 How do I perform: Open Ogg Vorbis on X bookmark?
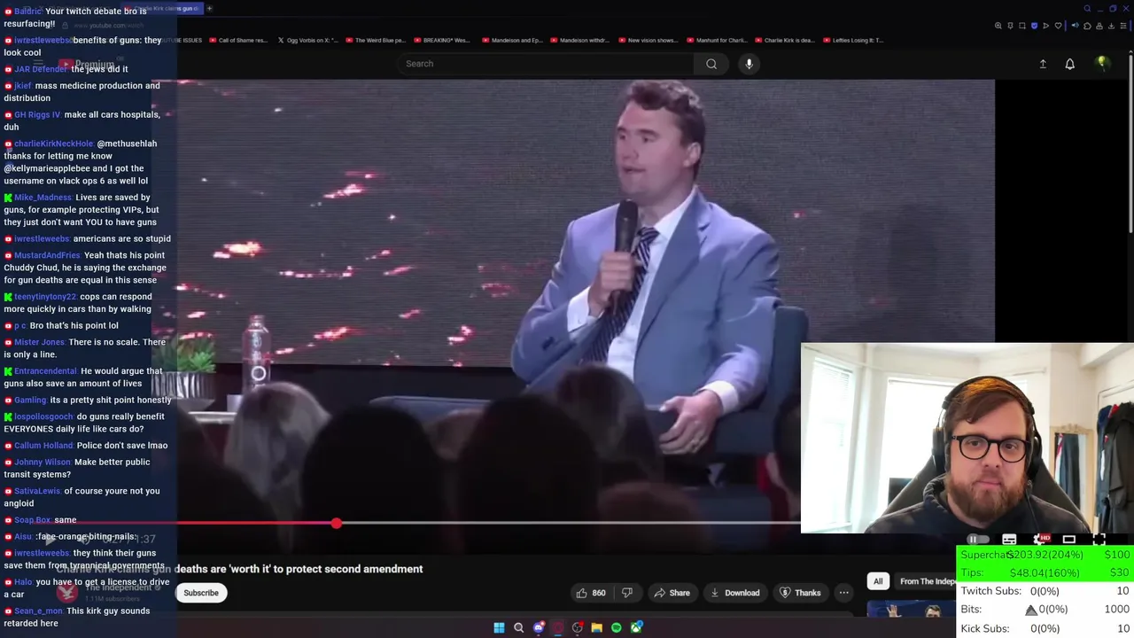click(307, 40)
